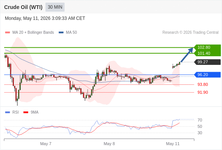This screenshot has height=150, width=222.
Task: Toggle the 9MA legend swatch
Action: point(26,112)
